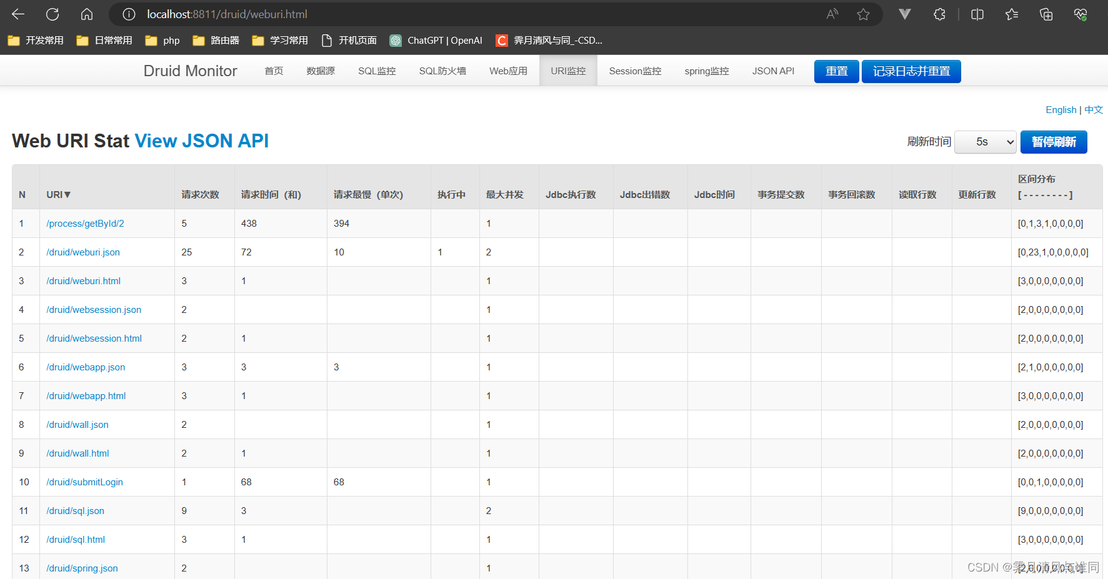
Task: Activate the read aloud icon
Action: [832, 14]
